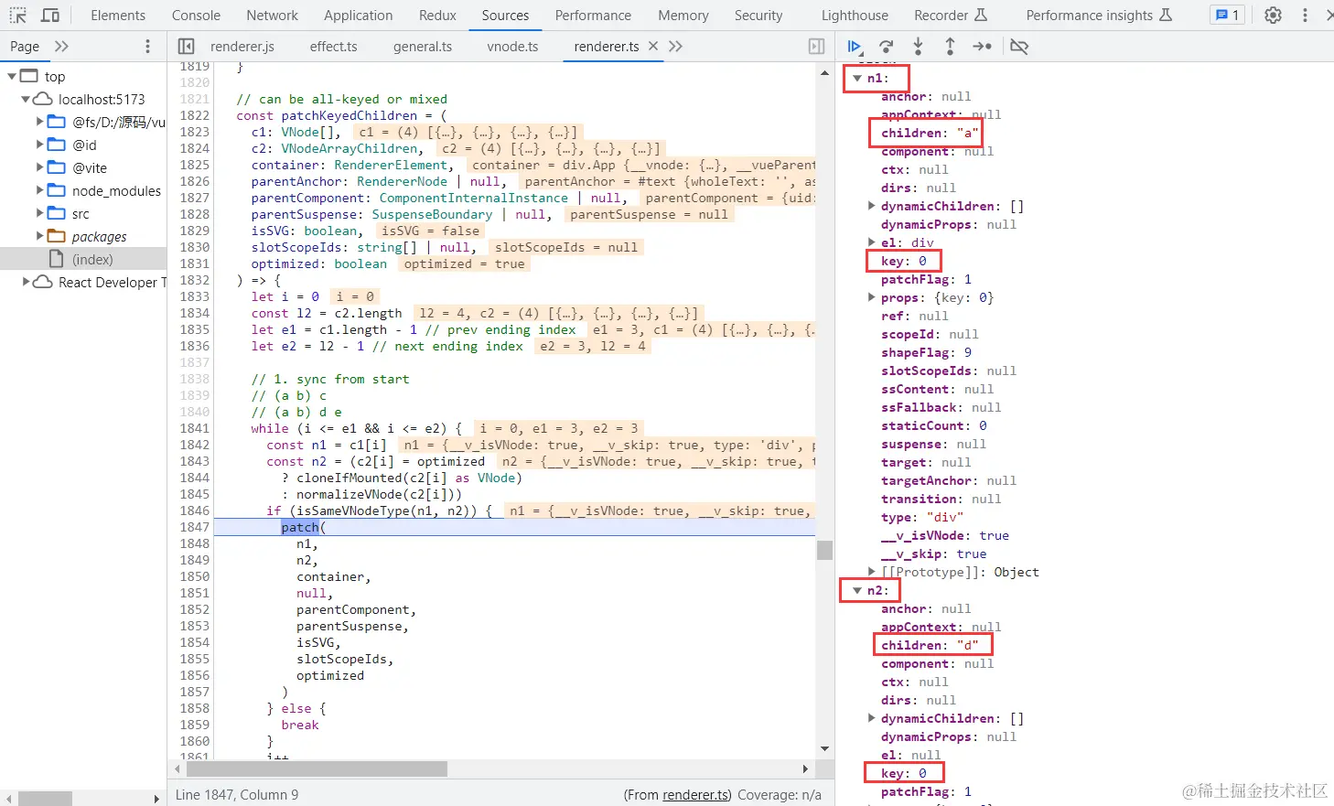Click the navigator pane horizontal scrollbar
The image size is (1334, 806).
45,799
